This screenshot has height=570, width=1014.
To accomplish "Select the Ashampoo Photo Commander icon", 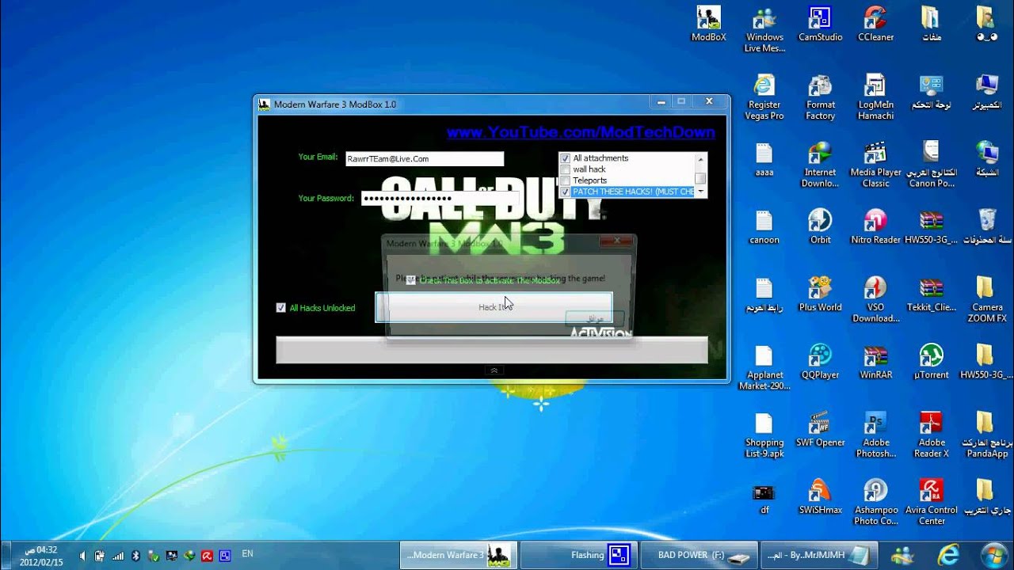I will [875, 503].
